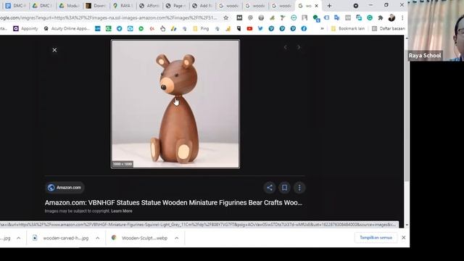The width and height of the screenshot is (464, 261).
Task: Click the Learn More copyright link
Action: (122, 211)
